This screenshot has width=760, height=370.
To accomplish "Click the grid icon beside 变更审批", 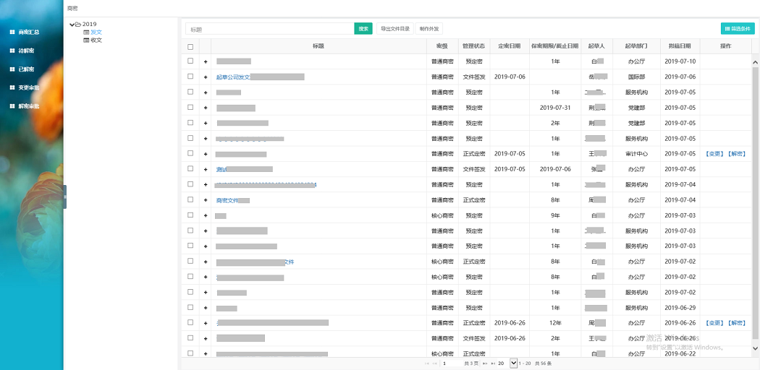I will pyautogui.click(x=12, y=87).
